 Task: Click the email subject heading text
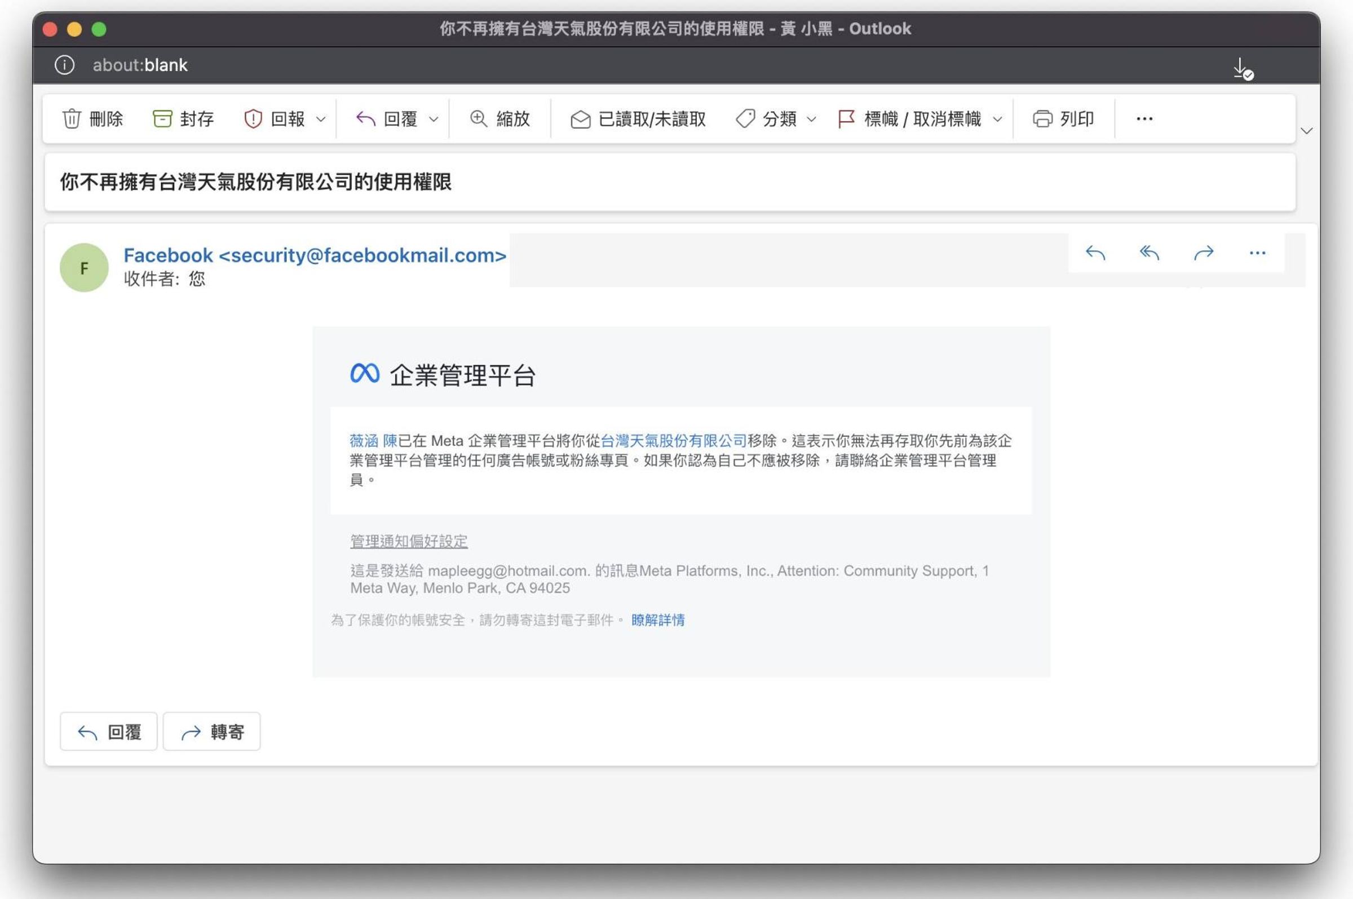(x=256, y=181)
